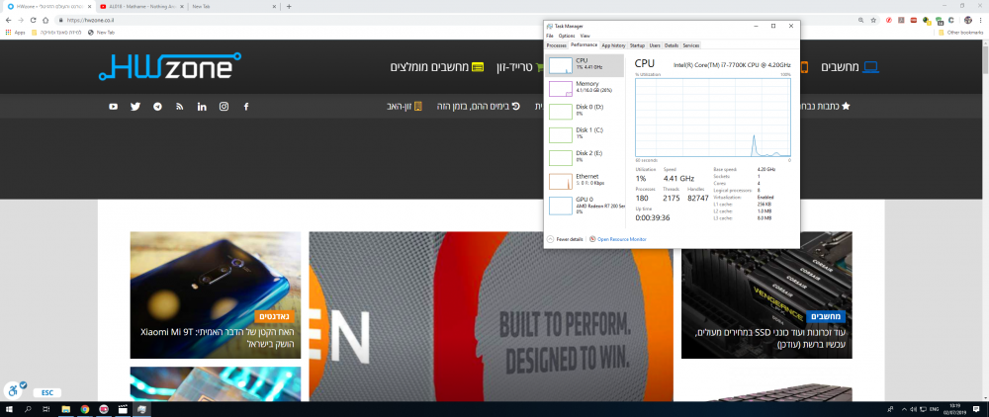
Task: Open the Hebrew-named bookmarks folder
Action: 56,33
